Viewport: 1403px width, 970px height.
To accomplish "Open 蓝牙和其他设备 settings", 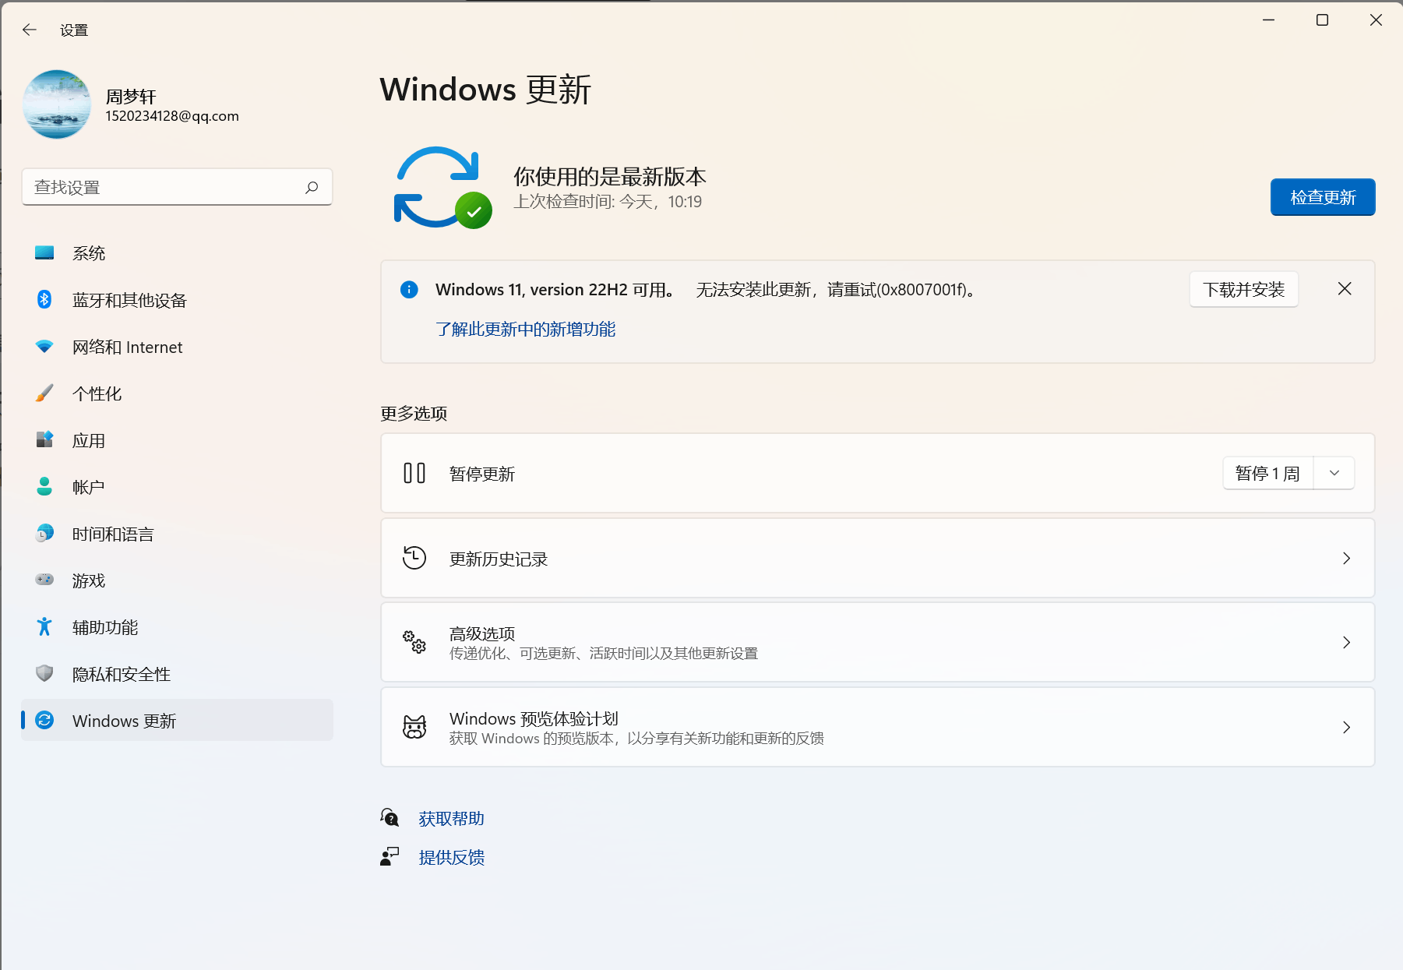I will (177, 300).
